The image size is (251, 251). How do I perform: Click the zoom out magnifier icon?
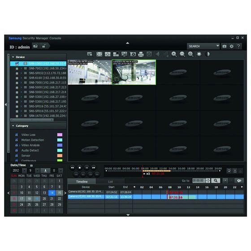tap(182, 54)
